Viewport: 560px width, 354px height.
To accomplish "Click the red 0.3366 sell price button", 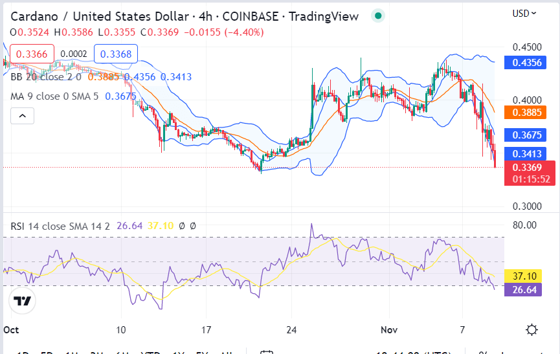I will tap(32, 54).
